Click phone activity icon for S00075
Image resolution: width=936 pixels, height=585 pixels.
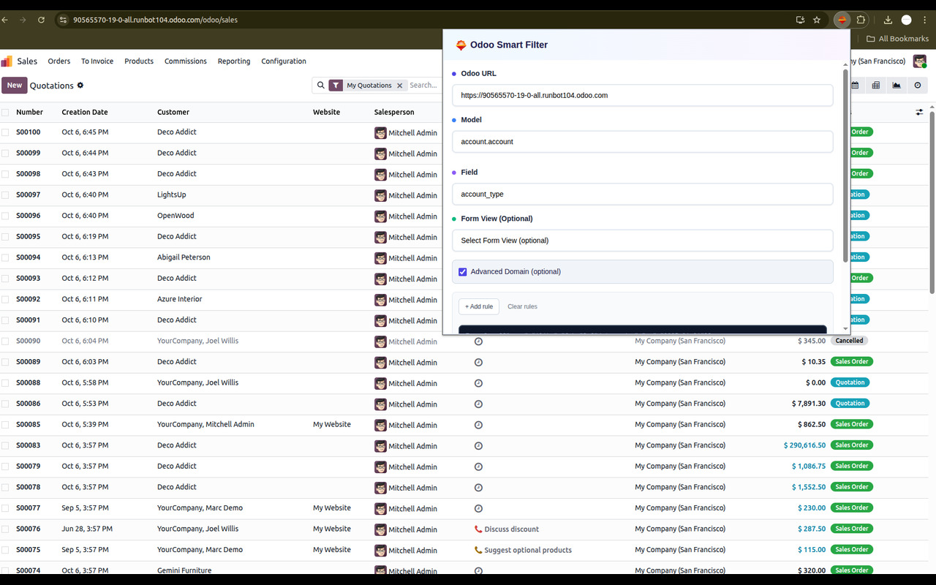[x=478, y=550]
